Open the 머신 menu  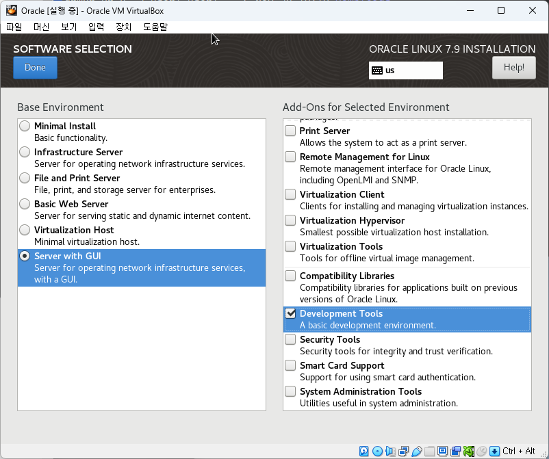pos(41,27)
